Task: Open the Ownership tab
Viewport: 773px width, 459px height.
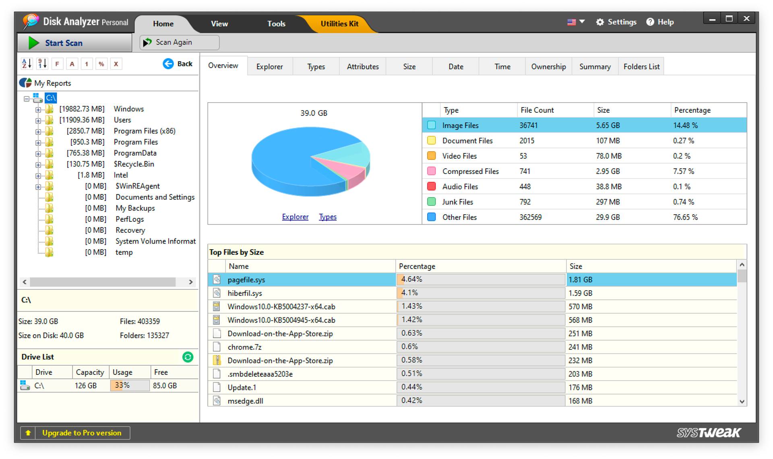Action: [x=548, y=66]
